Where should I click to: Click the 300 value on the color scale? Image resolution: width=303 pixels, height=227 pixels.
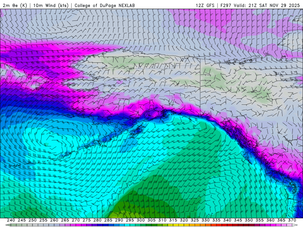pos(141,220)
